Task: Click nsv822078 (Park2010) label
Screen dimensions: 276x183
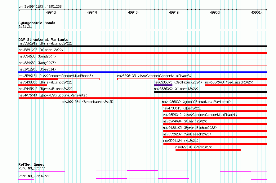Action: pyautogui.click(x=194, y=147)
